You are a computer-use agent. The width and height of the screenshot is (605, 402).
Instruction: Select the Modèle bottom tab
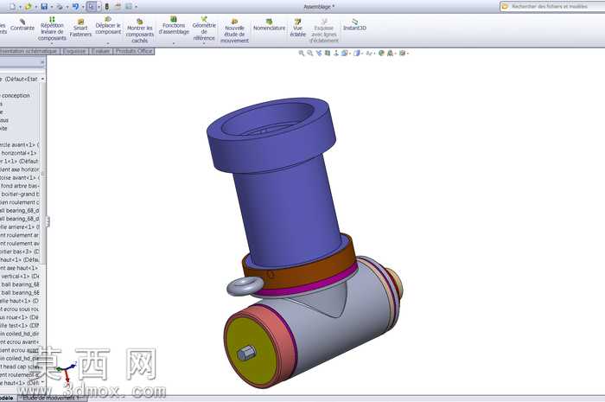click(x=7, y=398)
